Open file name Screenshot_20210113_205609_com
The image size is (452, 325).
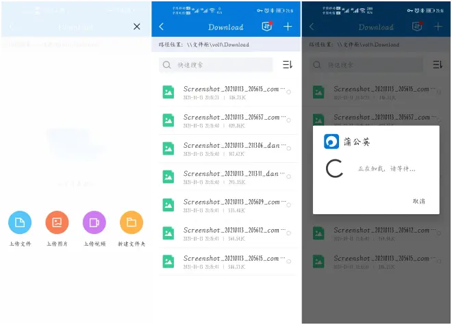coord(234,202)
